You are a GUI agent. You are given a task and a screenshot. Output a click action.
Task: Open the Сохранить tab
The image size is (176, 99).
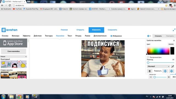click(x=112, y=30)
